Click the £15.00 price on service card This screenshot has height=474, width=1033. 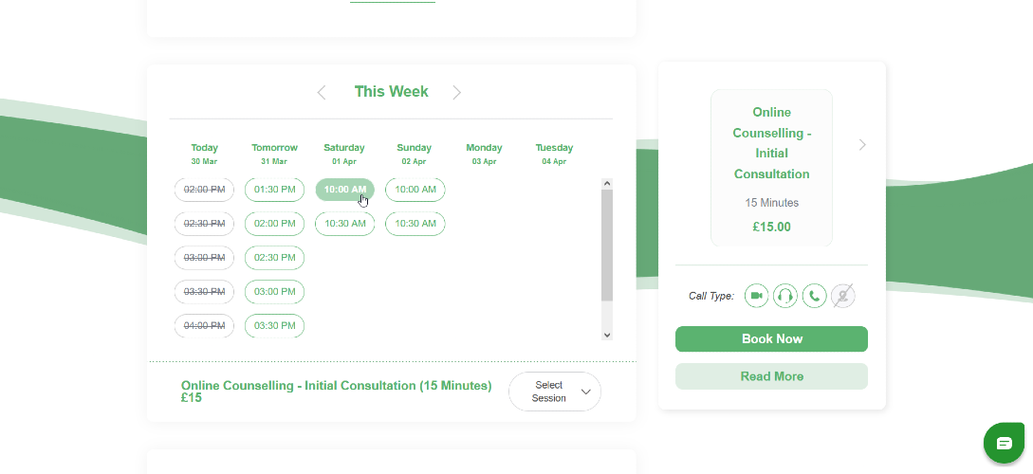(771, 228)
